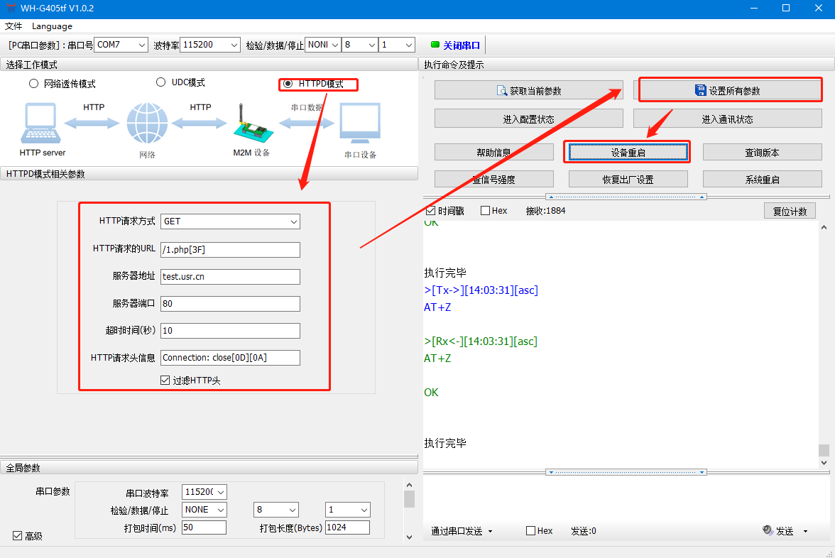Click the 复位计数 button
This screenshot has height=558, width=835.
(x=790, y=212)
